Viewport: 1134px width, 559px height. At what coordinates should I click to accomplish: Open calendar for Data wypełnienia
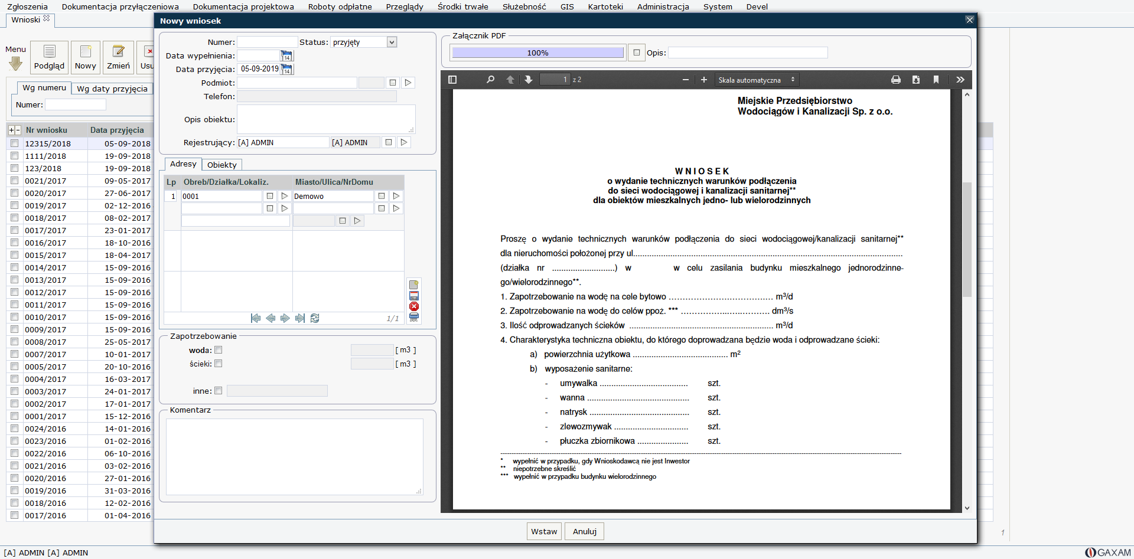(286, 56)
